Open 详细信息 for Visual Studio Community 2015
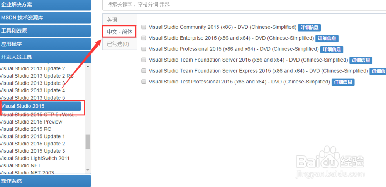The image size is (386, 187). point(310,27)
